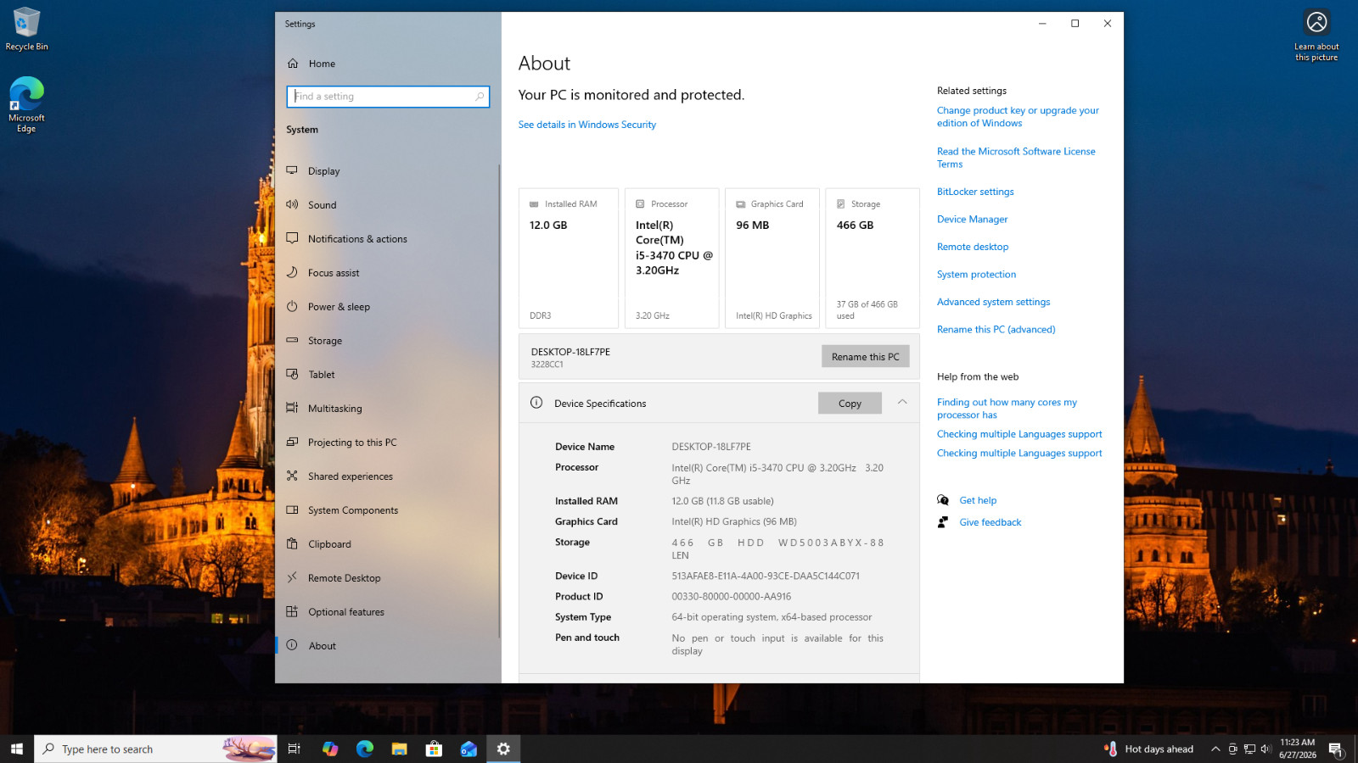Show hidden system tray icons
The width and height of the screenshot is (1358, 763).
pyautogui.click(x=1215, y=749)
